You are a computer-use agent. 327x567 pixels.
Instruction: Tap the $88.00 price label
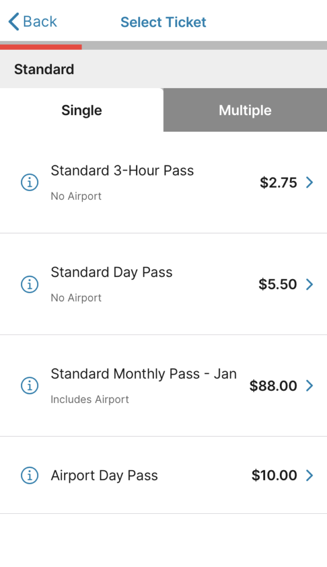pyautogui.click(x=273, y=386)
